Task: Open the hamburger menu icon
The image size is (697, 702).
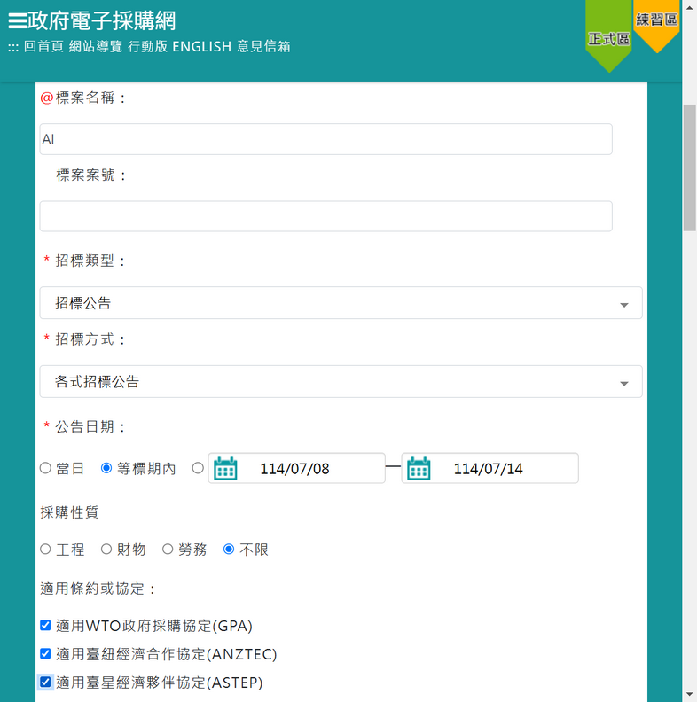Action: 17,21
